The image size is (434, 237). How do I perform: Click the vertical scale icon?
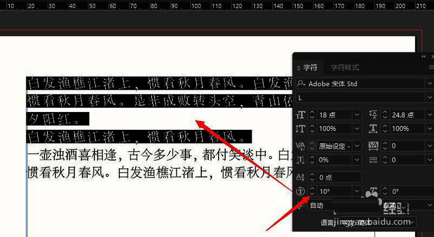301,129
